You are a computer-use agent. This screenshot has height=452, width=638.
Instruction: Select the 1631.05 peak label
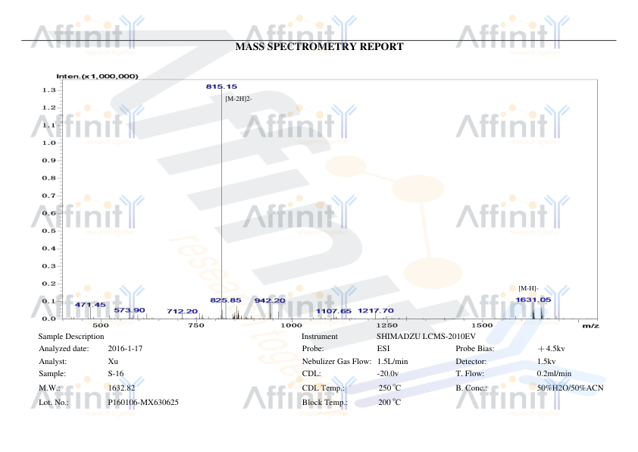tap(533, 300)
